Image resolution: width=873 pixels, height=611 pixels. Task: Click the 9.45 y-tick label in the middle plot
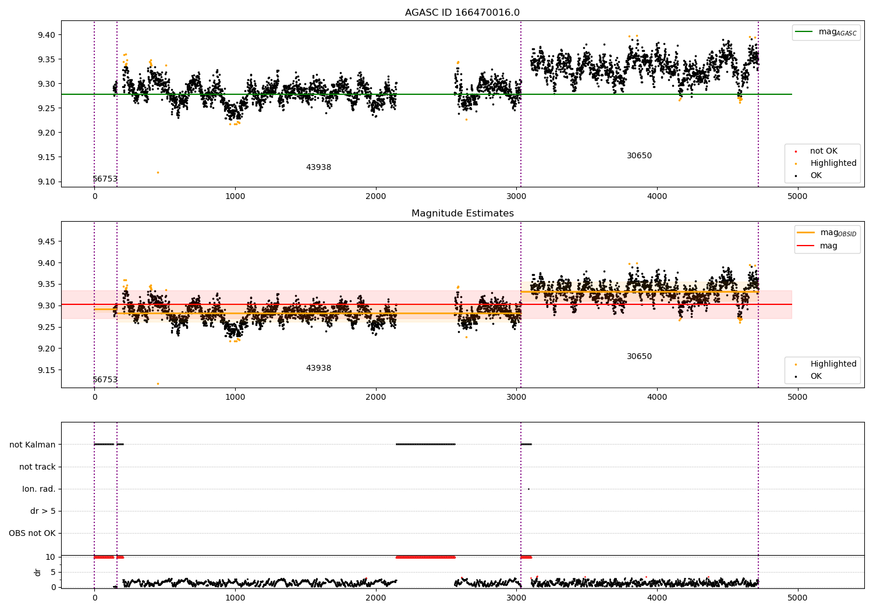(x=46, y=241)
